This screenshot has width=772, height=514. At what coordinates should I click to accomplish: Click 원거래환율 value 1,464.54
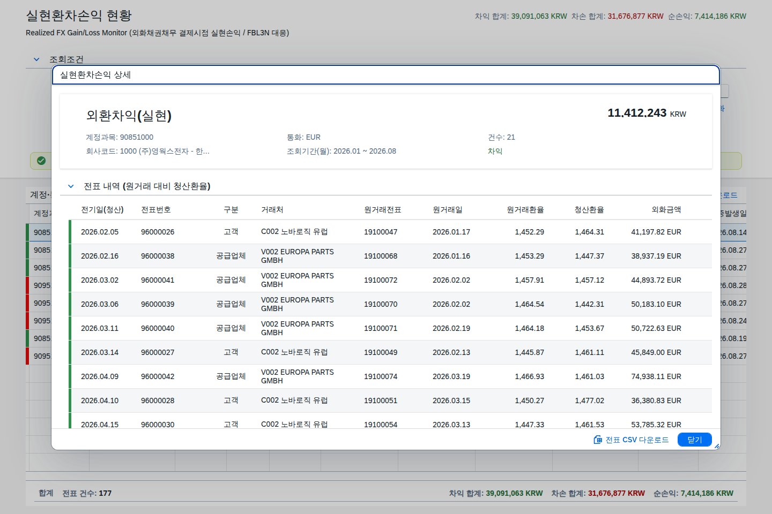click(x=529, y=304)
